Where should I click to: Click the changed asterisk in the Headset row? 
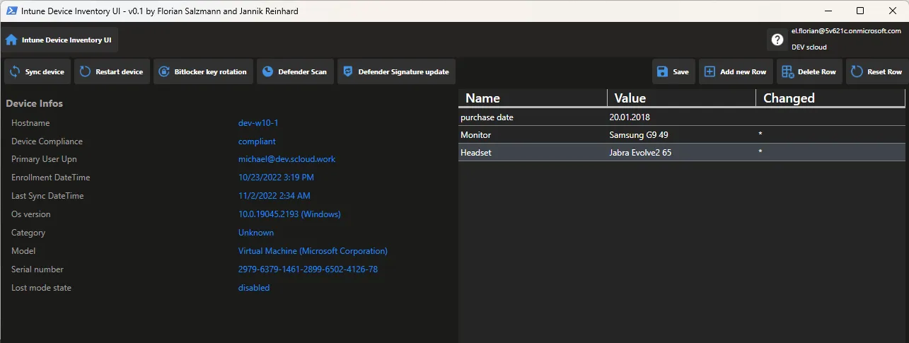point(760,152)
